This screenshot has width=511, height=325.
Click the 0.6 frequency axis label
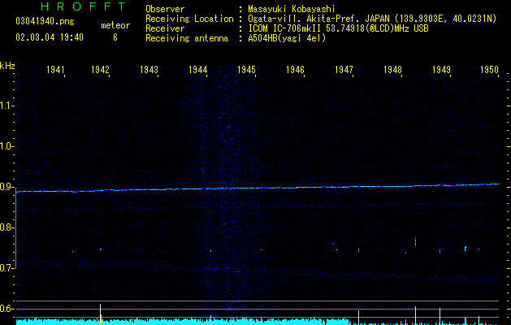(x=6, y=309)
